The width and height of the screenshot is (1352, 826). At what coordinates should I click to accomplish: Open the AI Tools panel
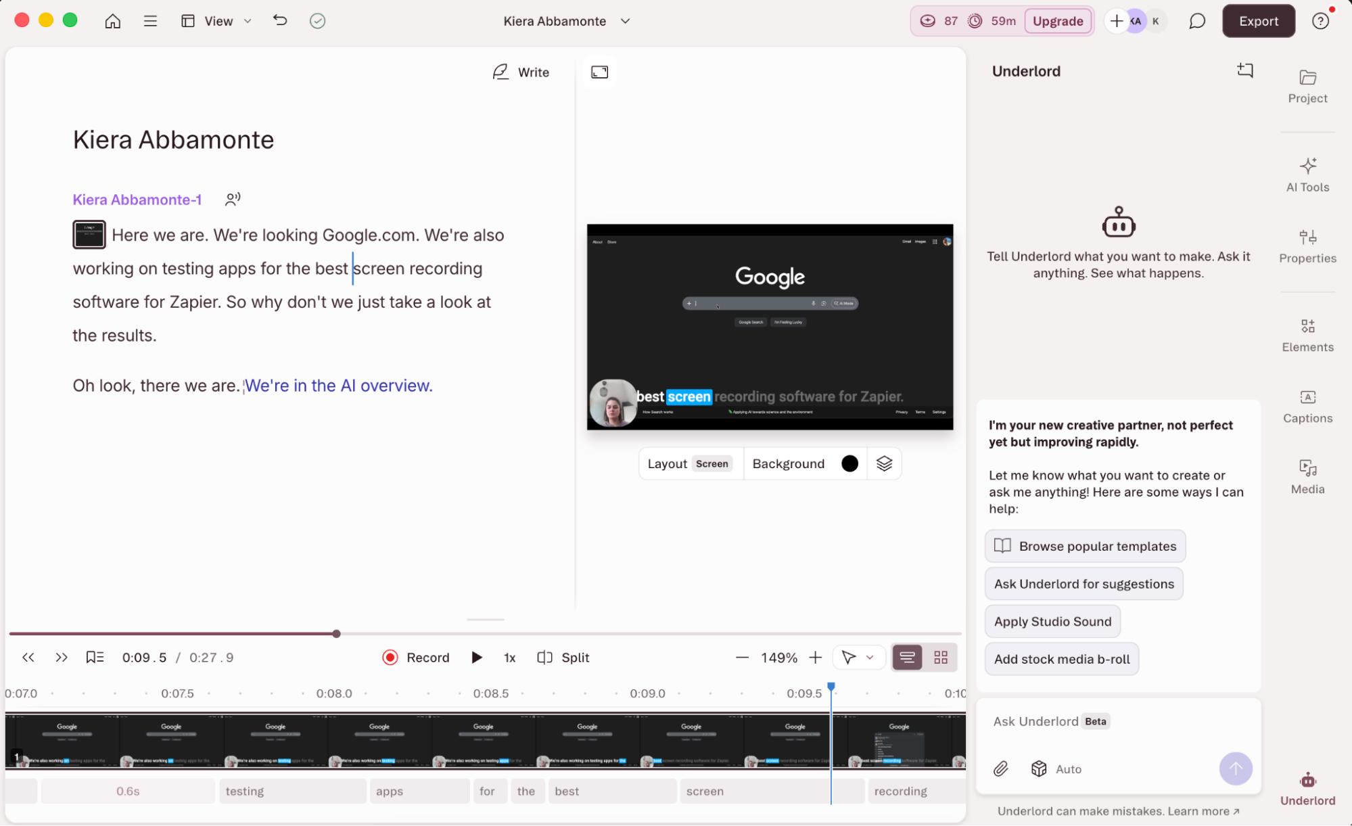(x=1307, y=174)
